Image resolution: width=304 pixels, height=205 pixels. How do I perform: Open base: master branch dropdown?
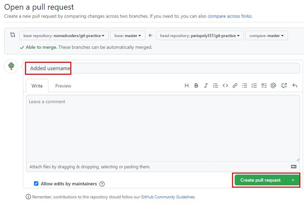point(128,35)
